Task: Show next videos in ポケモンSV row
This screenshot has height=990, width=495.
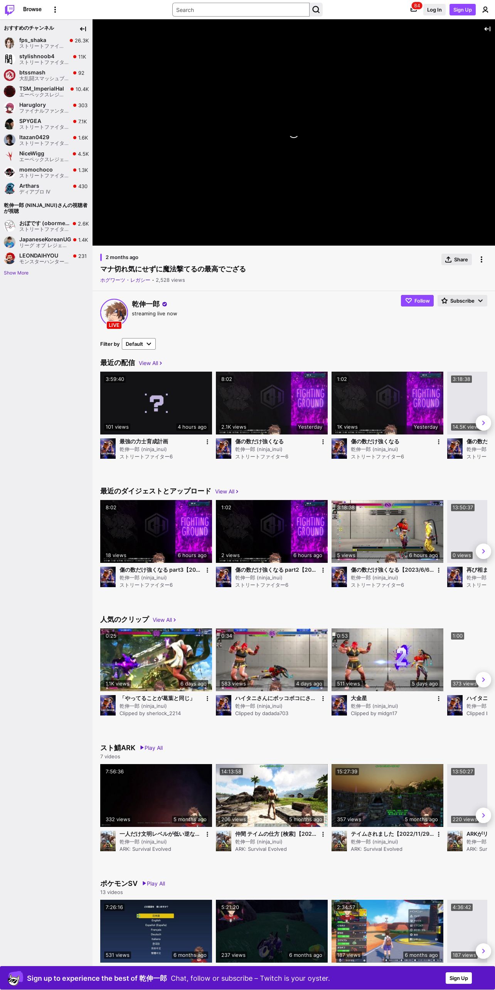Action: coord(483,951)
